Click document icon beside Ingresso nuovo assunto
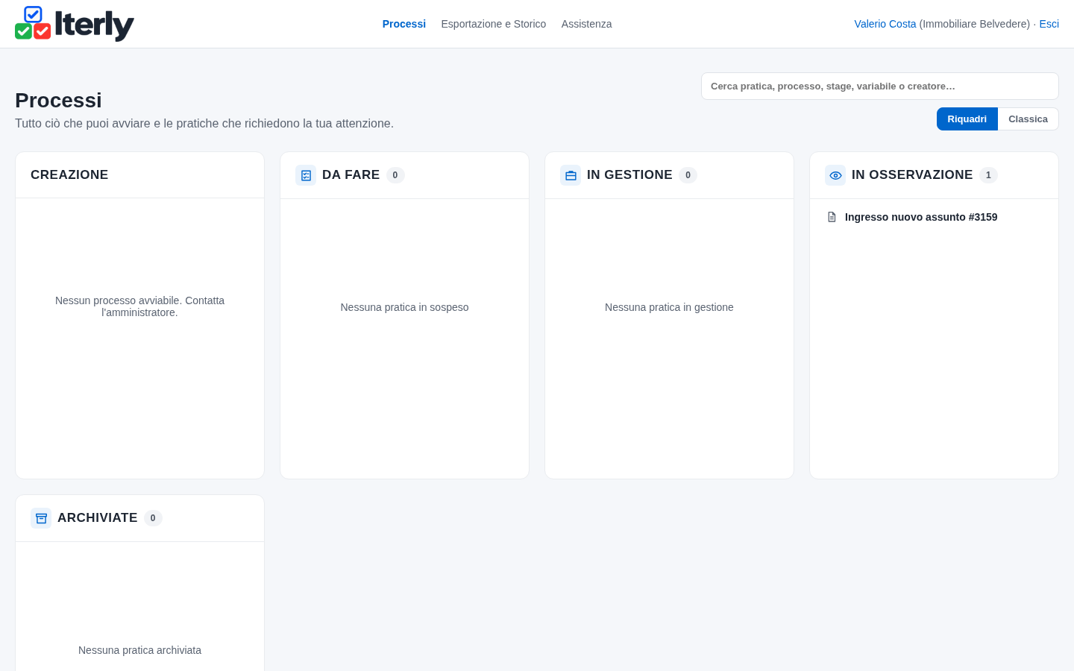The height and width of the screenshot is (671, 1074). [832, 217]
